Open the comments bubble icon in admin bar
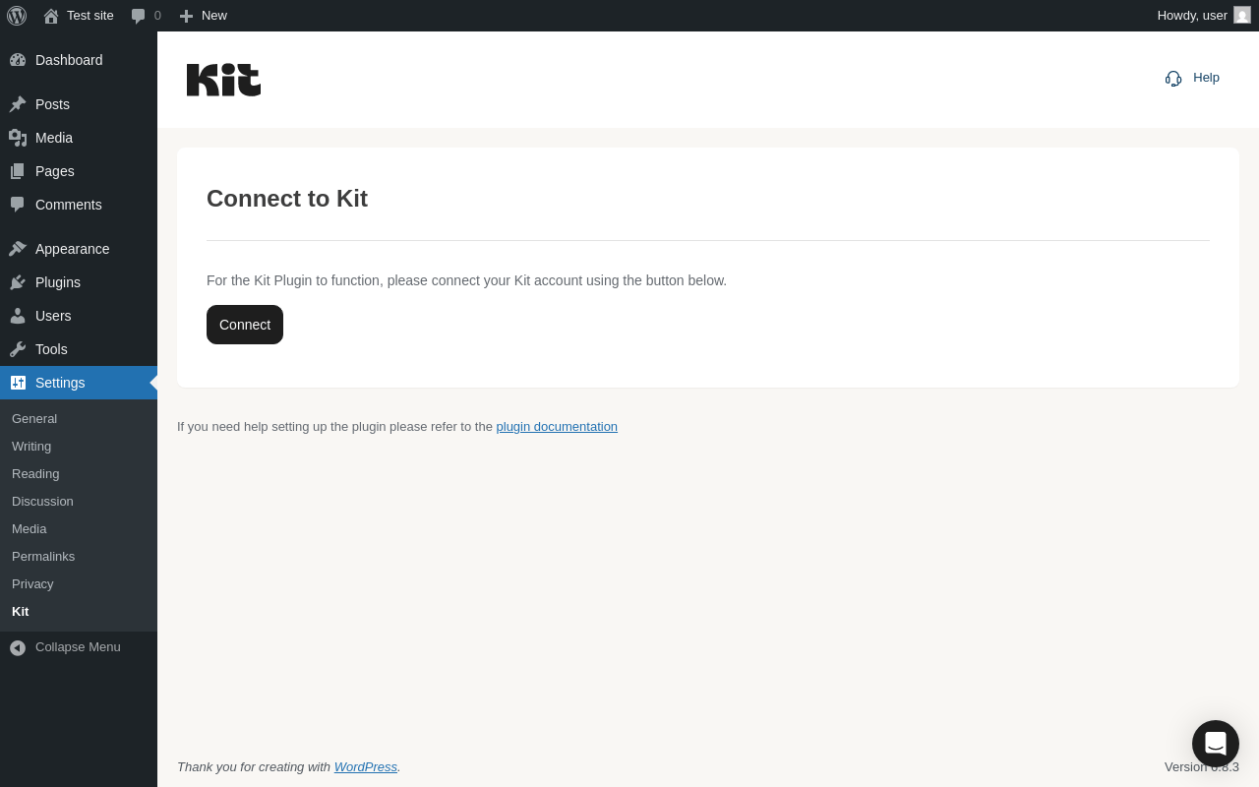 coord(139,16)
